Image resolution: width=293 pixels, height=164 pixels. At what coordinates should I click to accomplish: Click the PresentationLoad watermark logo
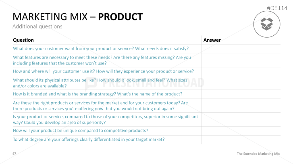click(x=147, y=83)
